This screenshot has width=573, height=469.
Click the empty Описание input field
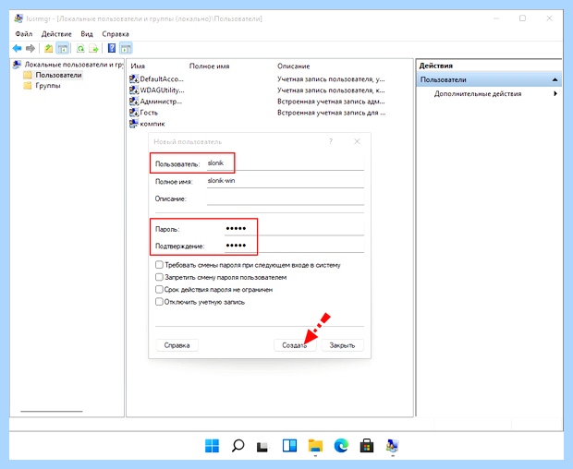pyautogui.click(x=285, y=198)
